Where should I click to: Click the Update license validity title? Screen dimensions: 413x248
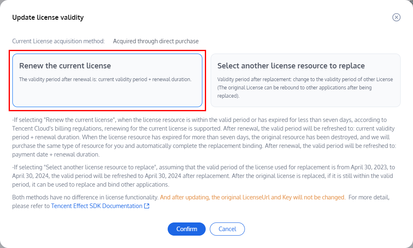click(48, 17)
